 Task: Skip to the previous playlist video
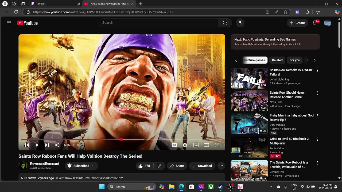(x=27, y=145)
